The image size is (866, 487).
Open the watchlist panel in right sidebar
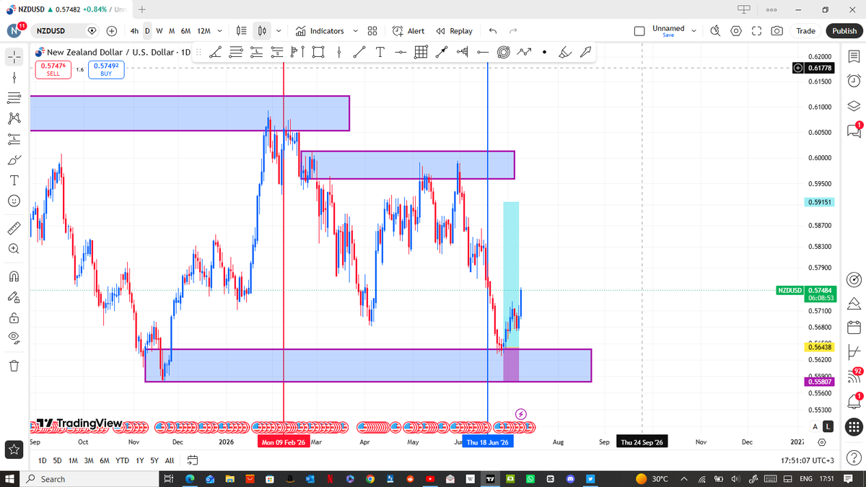click(x=854, y=56)
